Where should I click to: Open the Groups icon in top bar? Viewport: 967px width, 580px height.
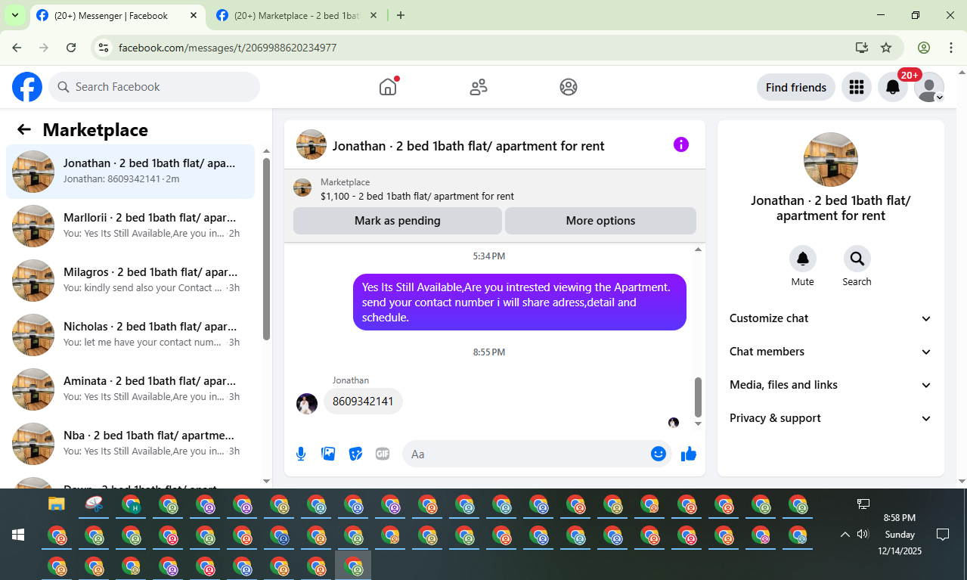tap(569, 87)
